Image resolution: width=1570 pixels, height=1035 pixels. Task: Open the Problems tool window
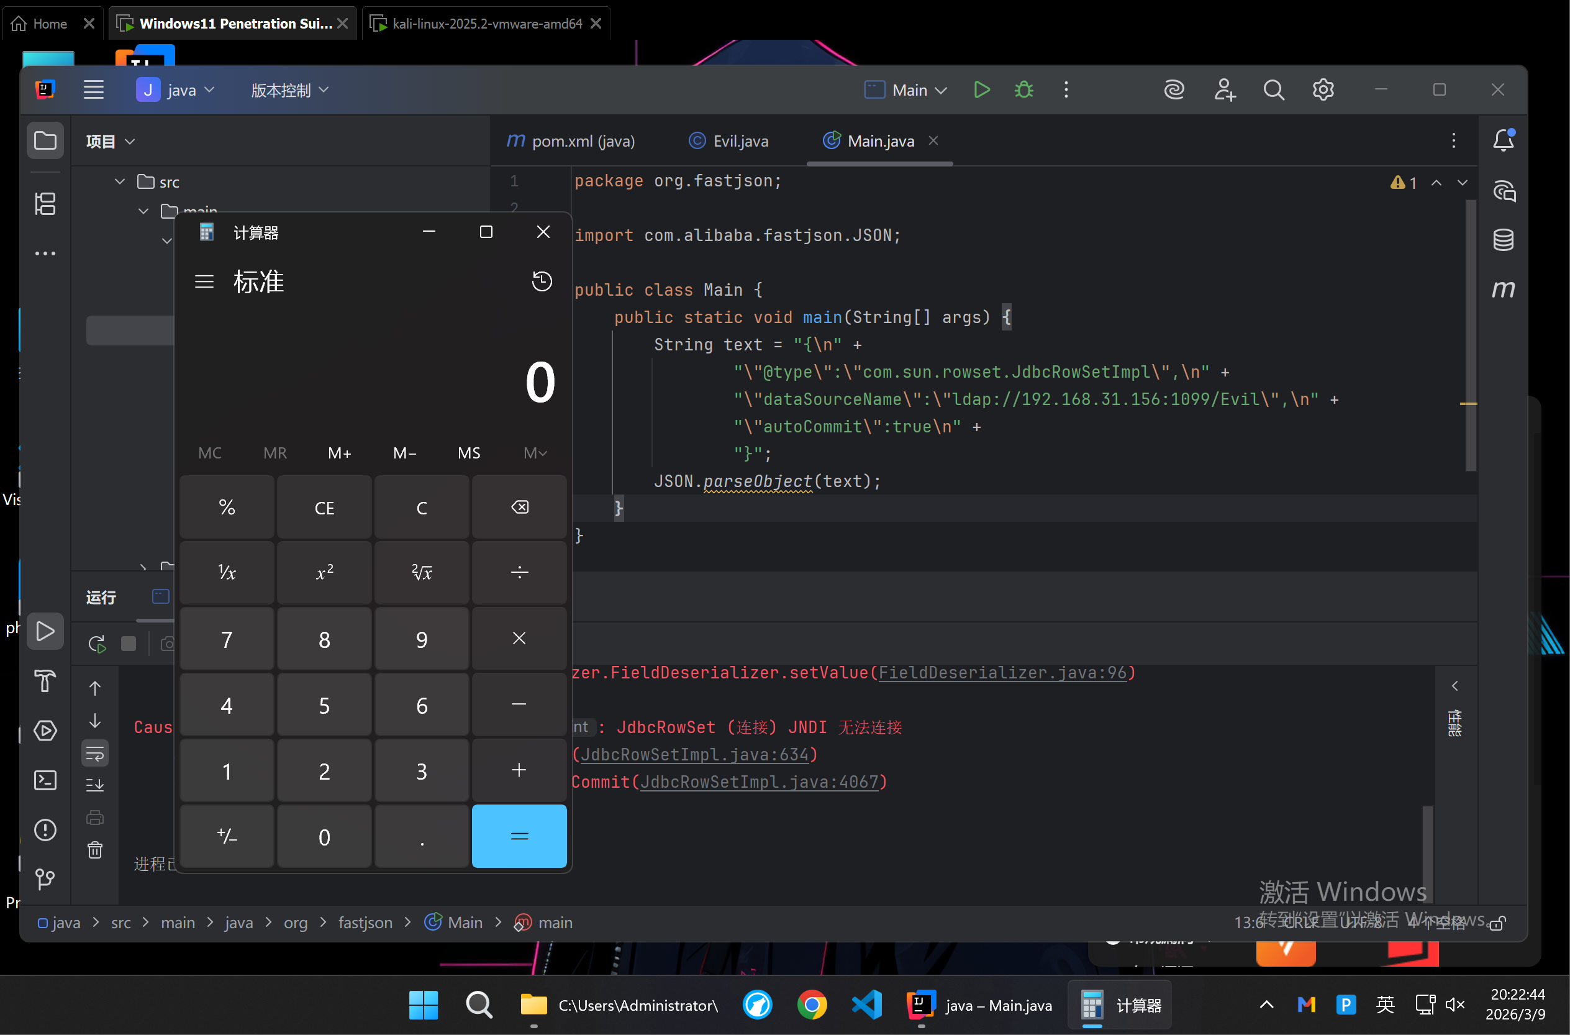[45, 830]
